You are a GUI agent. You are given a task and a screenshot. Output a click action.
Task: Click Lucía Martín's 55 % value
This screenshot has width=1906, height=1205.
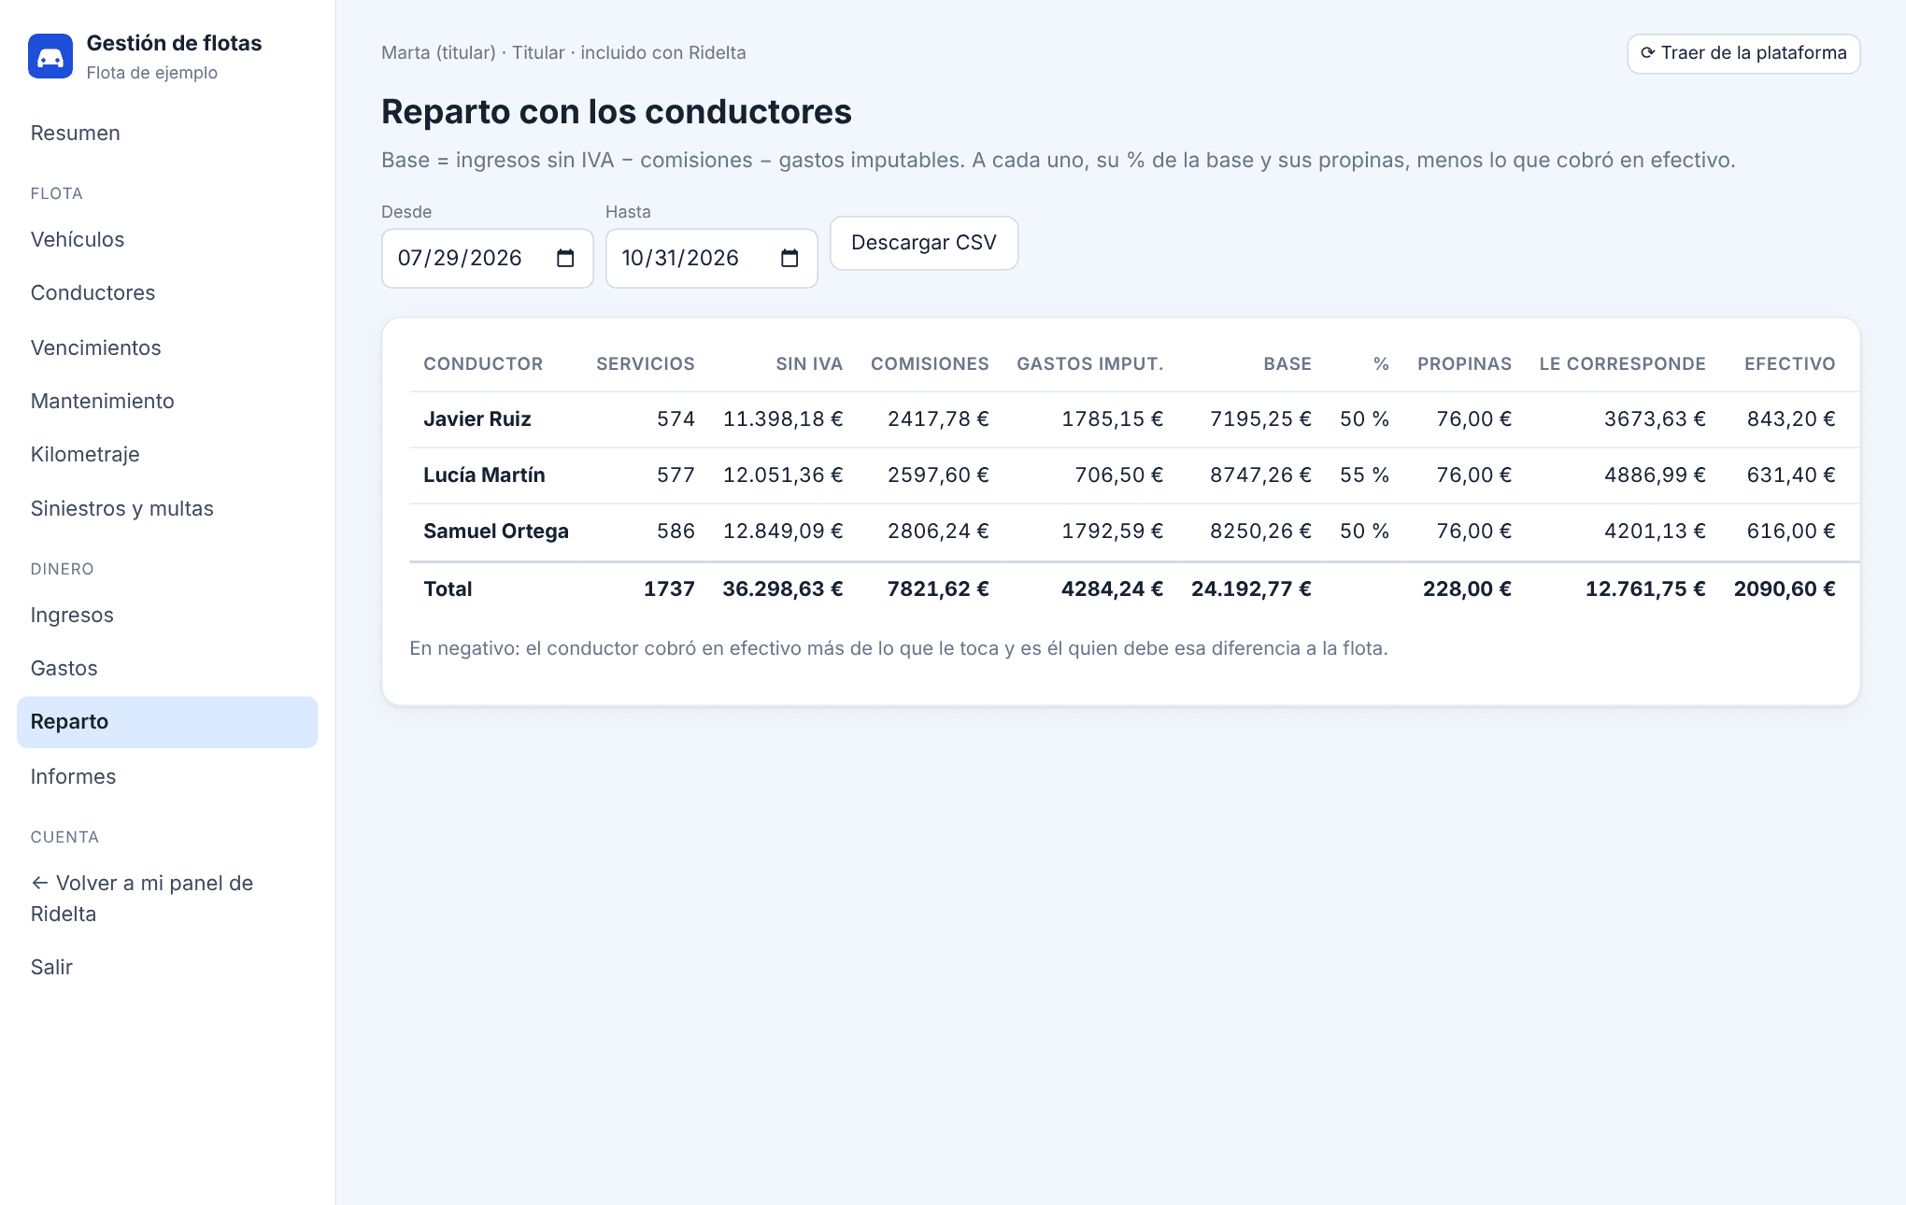point(1364,475)
